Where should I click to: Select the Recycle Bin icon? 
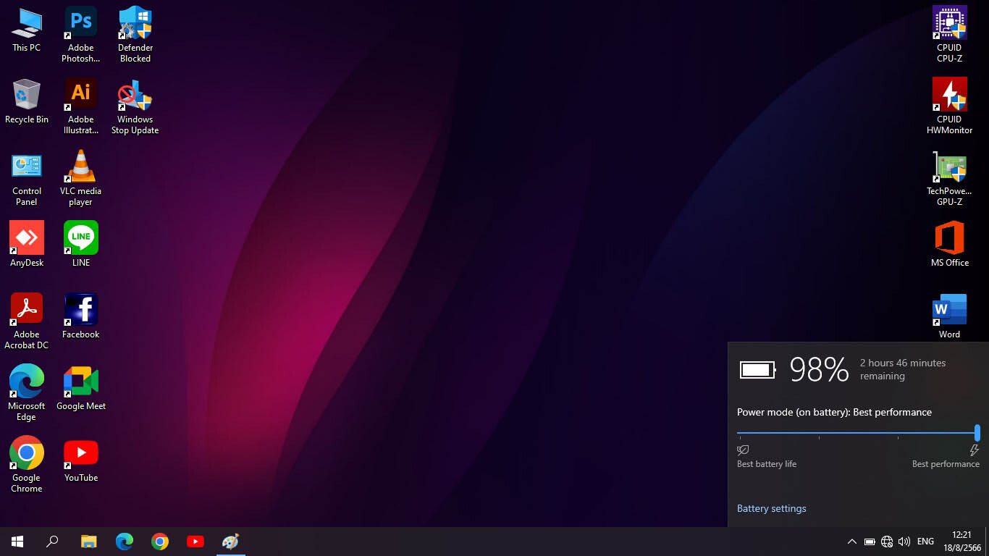(27, 101)
